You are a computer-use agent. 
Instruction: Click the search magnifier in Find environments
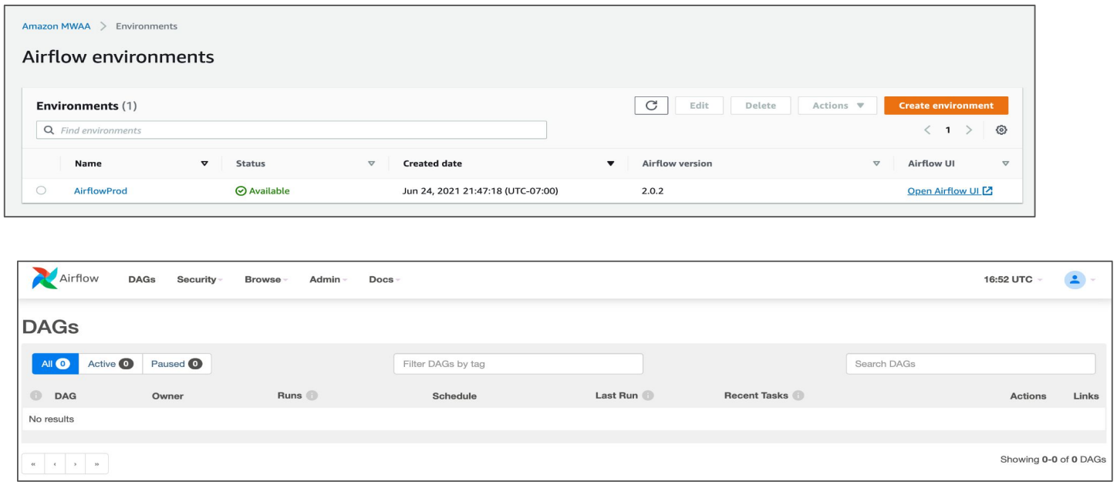[x=49, y=130]
